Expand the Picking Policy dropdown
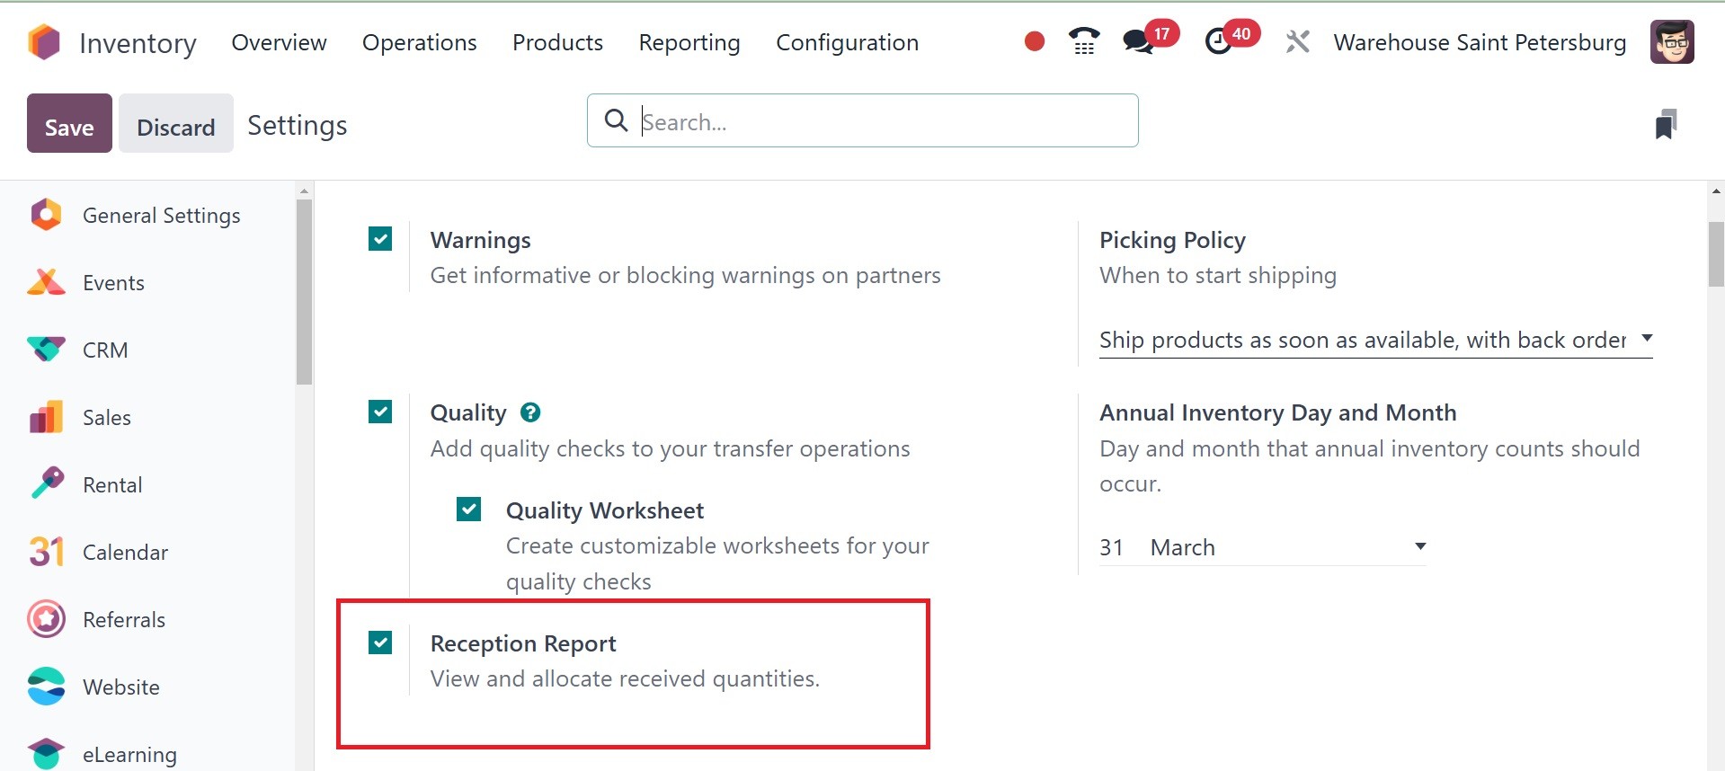Viewport: 1725px width, 771px height. point(1375,340)
